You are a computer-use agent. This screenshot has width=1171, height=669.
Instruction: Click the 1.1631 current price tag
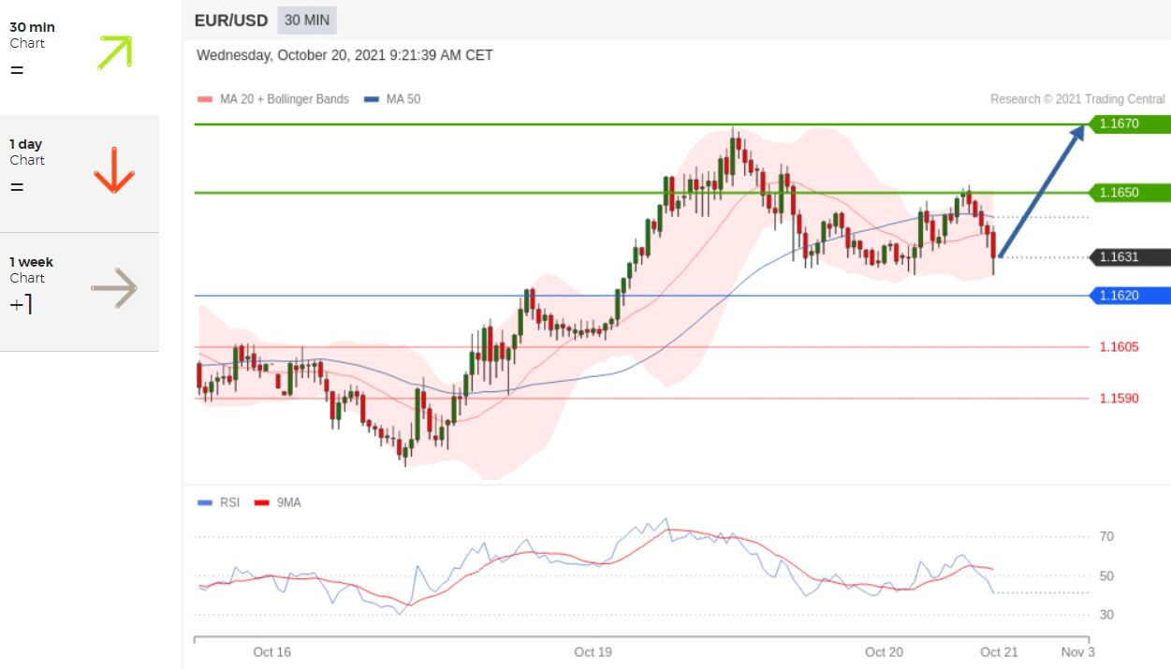pos(1130,257)
